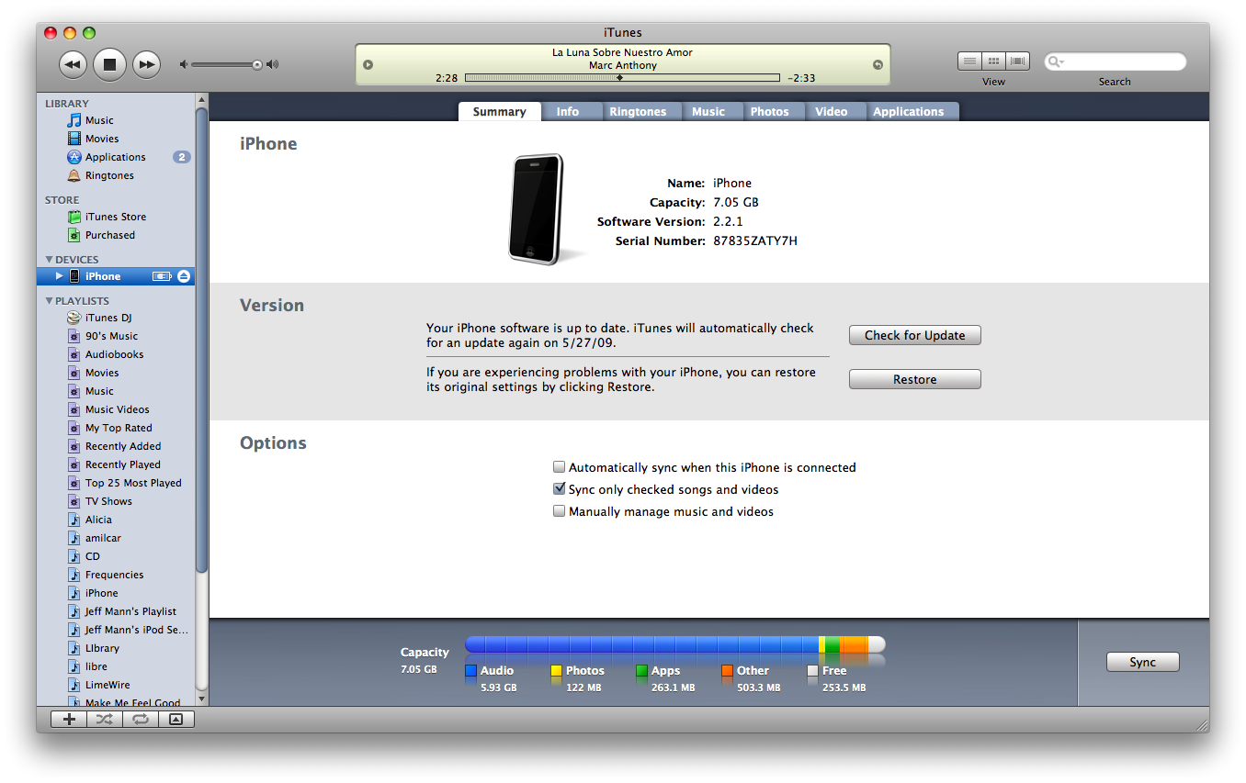Click the orange Other color swatch
Screen dimensions: 1246x783
click(x=727, y=671)
